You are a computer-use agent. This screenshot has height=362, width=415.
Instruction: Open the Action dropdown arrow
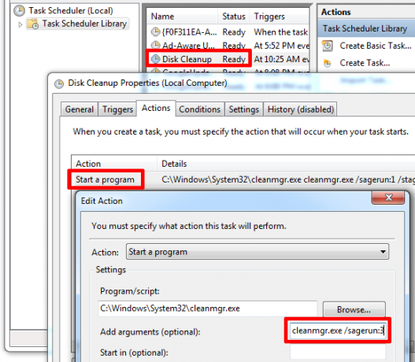[383, 252]
